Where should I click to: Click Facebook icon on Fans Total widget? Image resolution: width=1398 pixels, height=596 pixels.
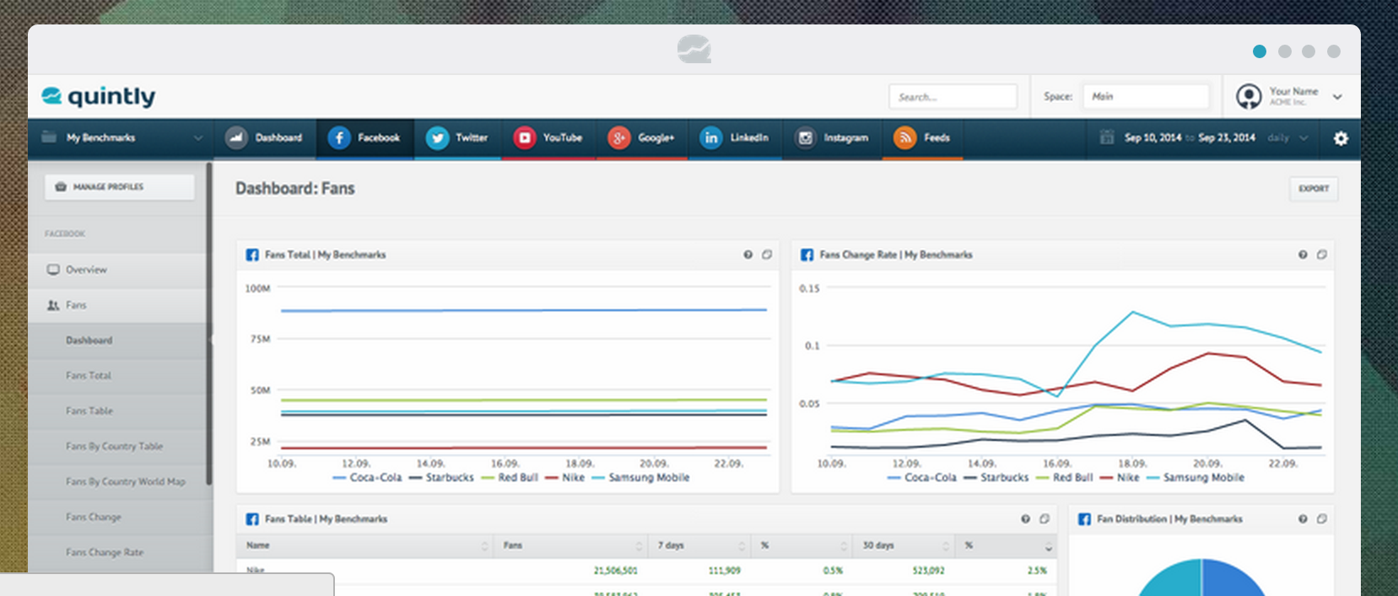point(252,255)
